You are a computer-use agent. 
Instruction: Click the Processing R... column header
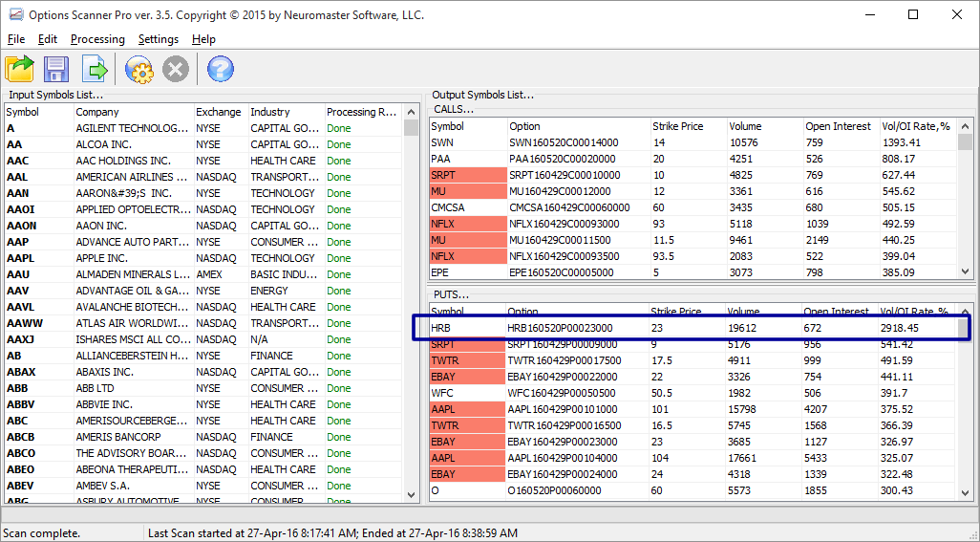363,112
